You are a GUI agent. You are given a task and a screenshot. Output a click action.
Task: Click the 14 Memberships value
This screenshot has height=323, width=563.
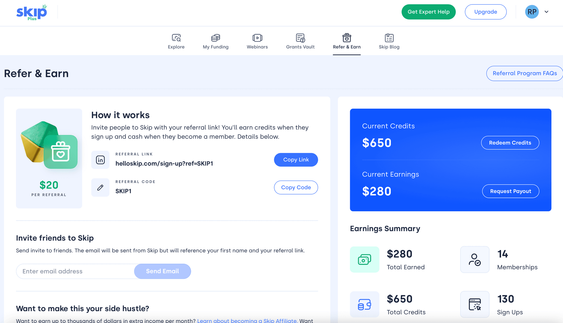pyautogui.click(x=502, y=254)
